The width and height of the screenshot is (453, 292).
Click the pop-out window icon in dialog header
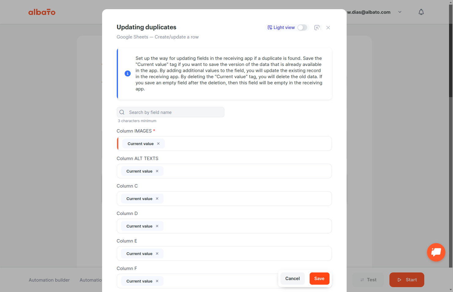click(x=317, y=27)
